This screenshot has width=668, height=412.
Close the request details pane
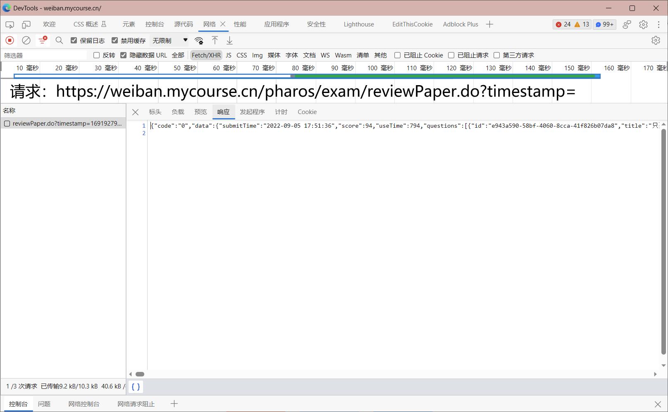(x=135, y=112)
